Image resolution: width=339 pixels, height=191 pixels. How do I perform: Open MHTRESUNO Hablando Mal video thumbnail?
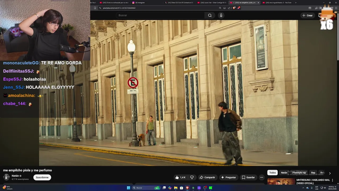pos(281,181)
